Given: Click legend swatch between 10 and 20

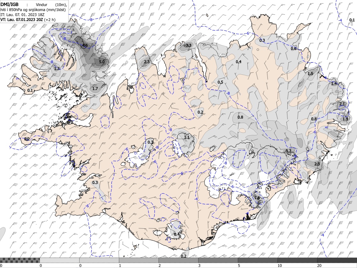Looking at the screenshot, I should click(x=297, y=260).
